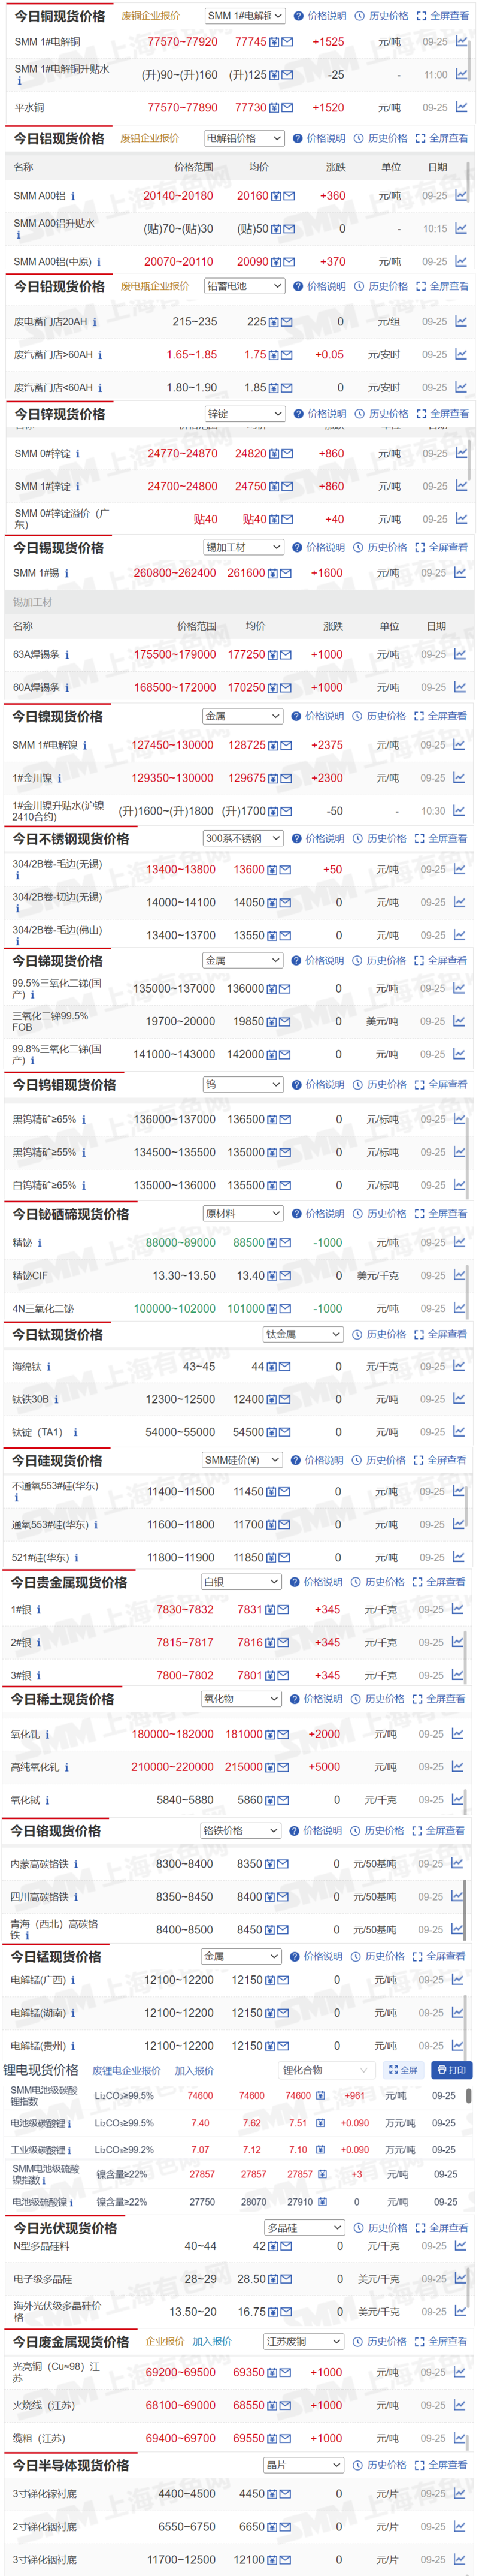
Task: Expand the 钛金属 dropdown
Action: click(x=303, y=1334)
